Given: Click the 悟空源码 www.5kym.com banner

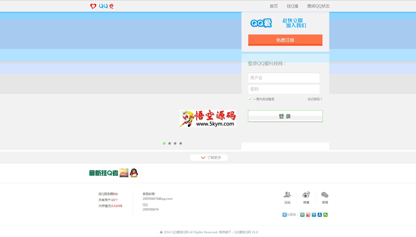Looking at the screenshot, I should [208, 118].
